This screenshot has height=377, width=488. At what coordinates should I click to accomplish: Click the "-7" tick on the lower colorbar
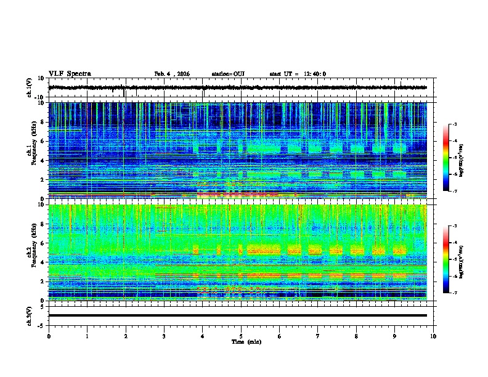click(x=455, y=293)
